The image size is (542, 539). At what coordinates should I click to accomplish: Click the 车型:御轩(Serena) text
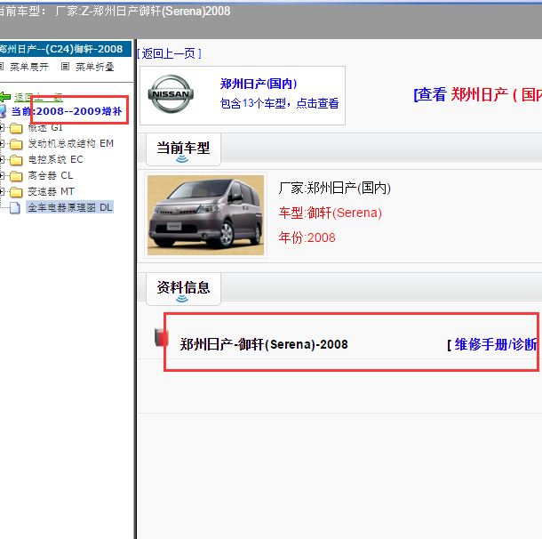click(331, 213)
